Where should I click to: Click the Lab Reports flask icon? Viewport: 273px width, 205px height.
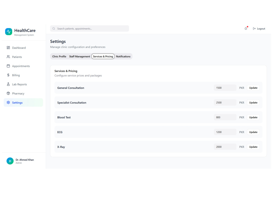(x=8, y=84)
